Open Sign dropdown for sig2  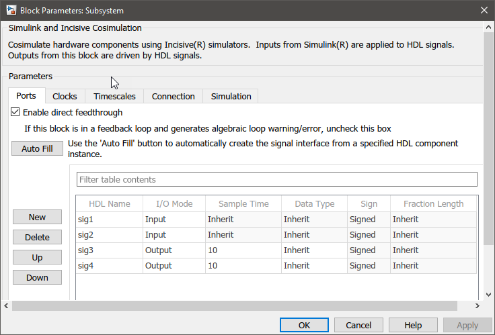pyautogui.click(x=367, y=234)
